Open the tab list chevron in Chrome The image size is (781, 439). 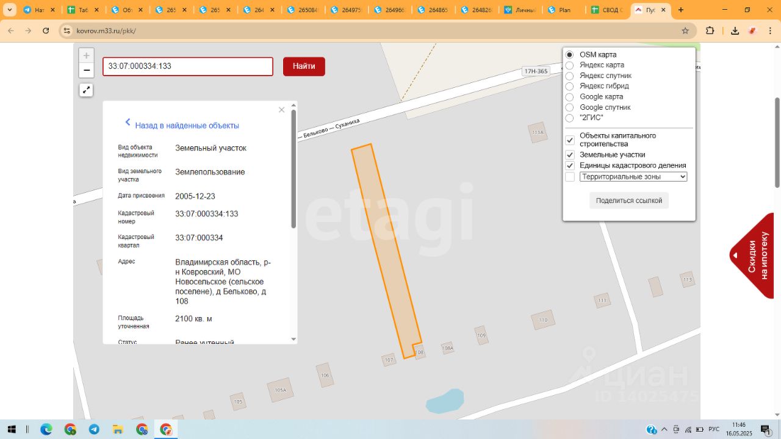(10, 10)
